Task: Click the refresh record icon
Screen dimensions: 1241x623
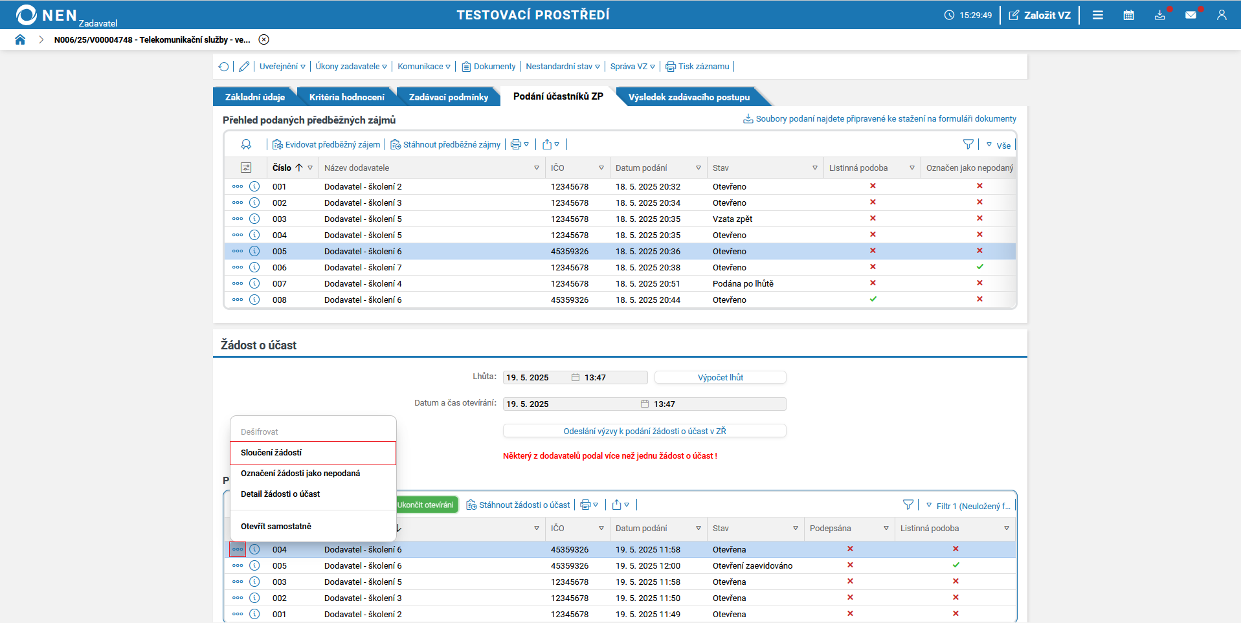Action: click(224, 67)
